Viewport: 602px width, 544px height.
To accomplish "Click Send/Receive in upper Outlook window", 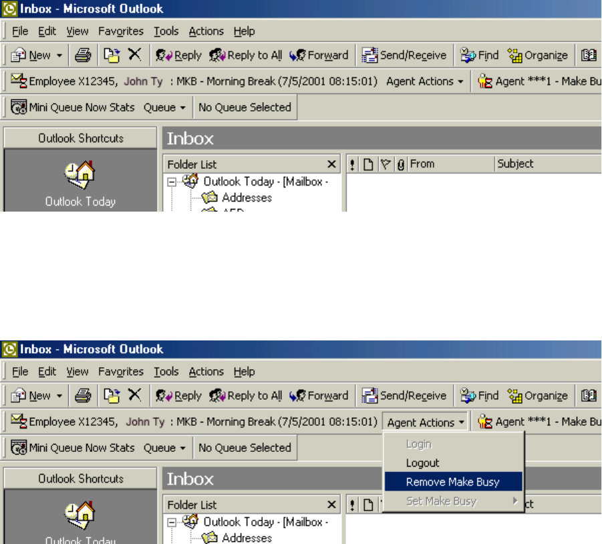I will point(404,55).
